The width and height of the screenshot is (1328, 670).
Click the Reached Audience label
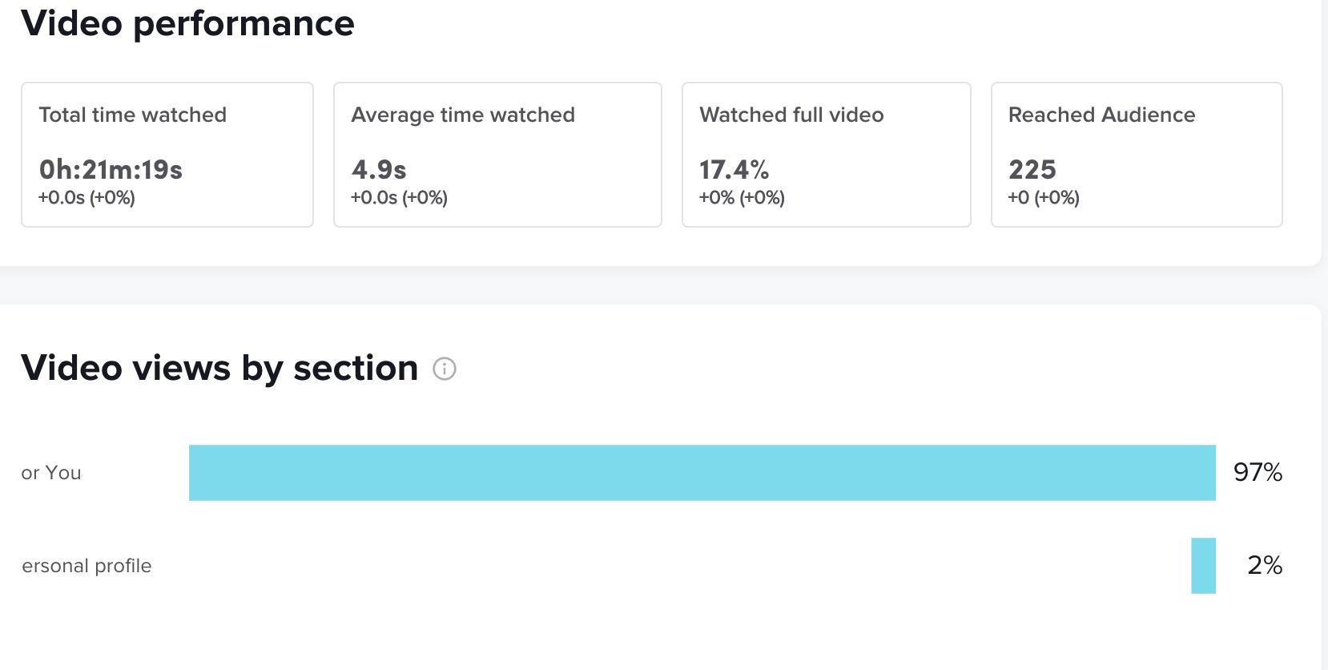click(1101, 115)
